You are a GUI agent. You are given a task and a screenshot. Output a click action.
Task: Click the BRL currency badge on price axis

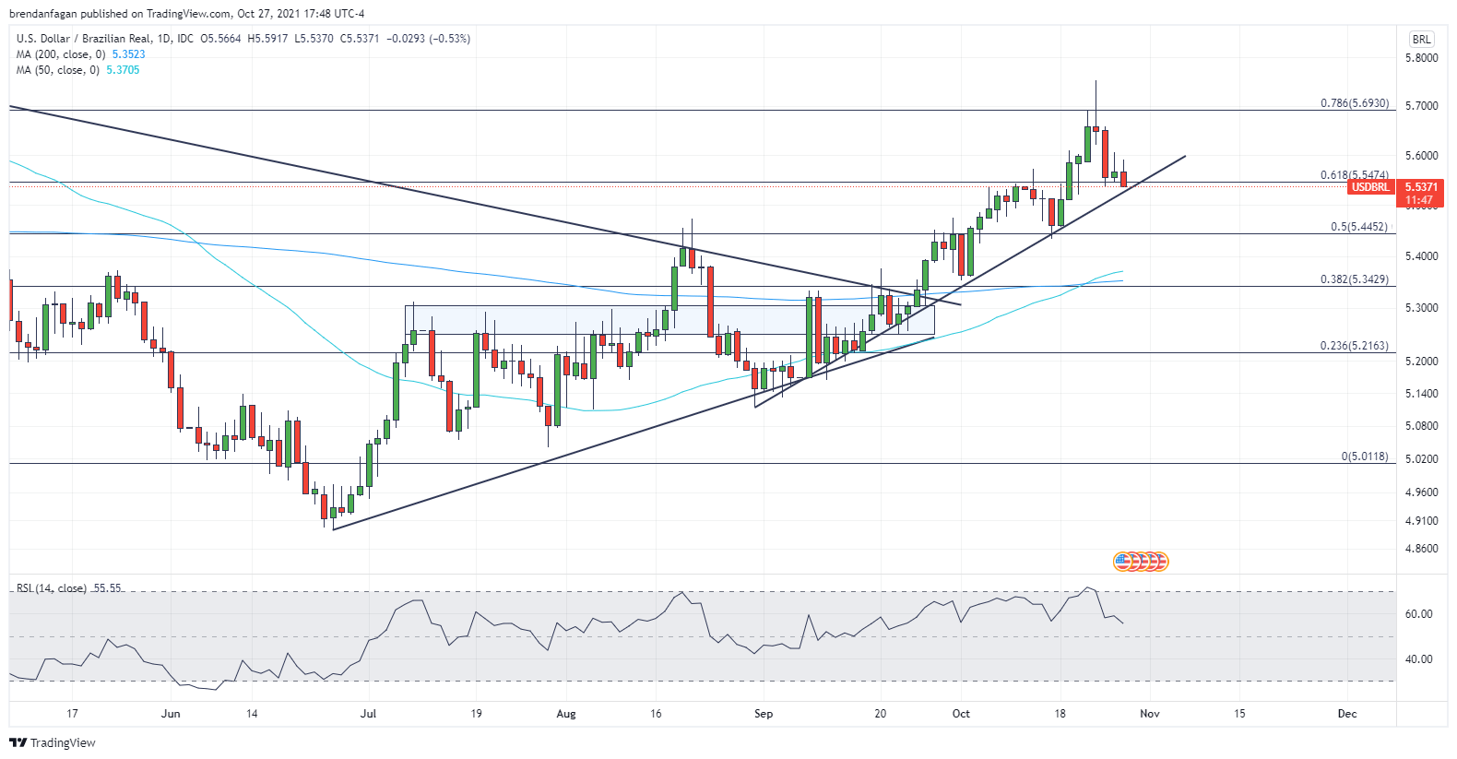(1421, 39)
